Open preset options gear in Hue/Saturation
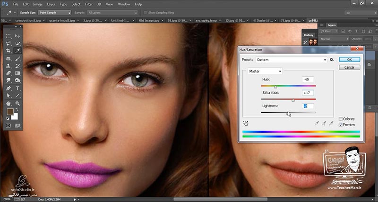The width and height of the screenshot is (378, 202). 332,60
